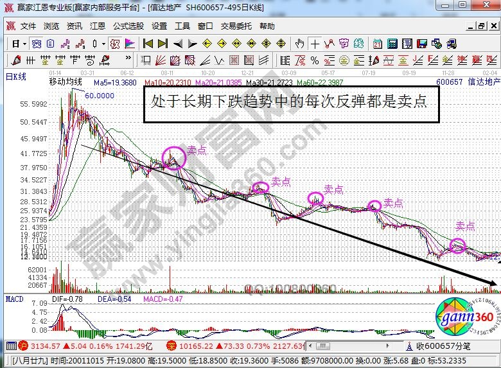Viewport: 501px width, 368px height.
Task: Click the save floppy disk icon
Action: [421, 44]
